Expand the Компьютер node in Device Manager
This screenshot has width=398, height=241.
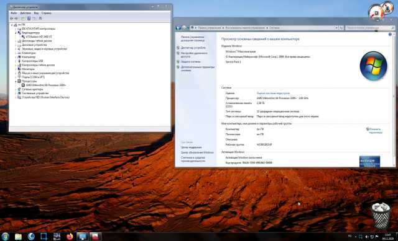(x=16, y=57)
